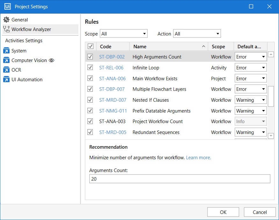
Task: Open the Scope filter dropdown
Action: click(x=124, y=34)
